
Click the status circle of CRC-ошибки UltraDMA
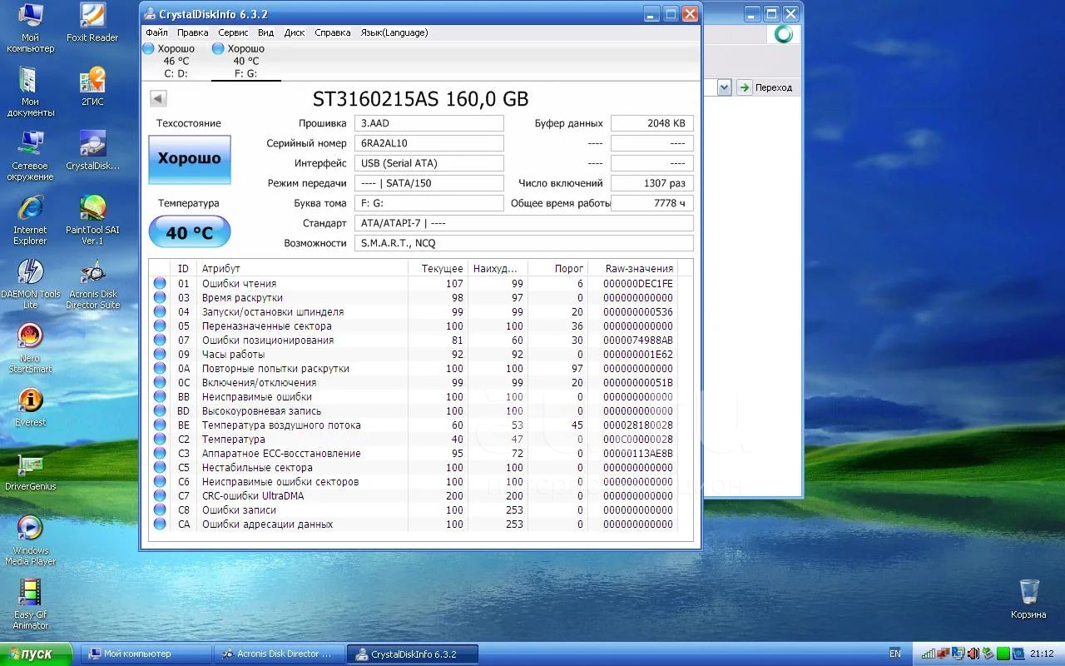[160, 496]
